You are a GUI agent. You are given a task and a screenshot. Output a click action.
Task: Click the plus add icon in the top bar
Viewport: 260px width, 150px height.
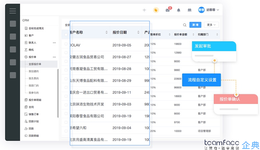[x=144, y=10]
